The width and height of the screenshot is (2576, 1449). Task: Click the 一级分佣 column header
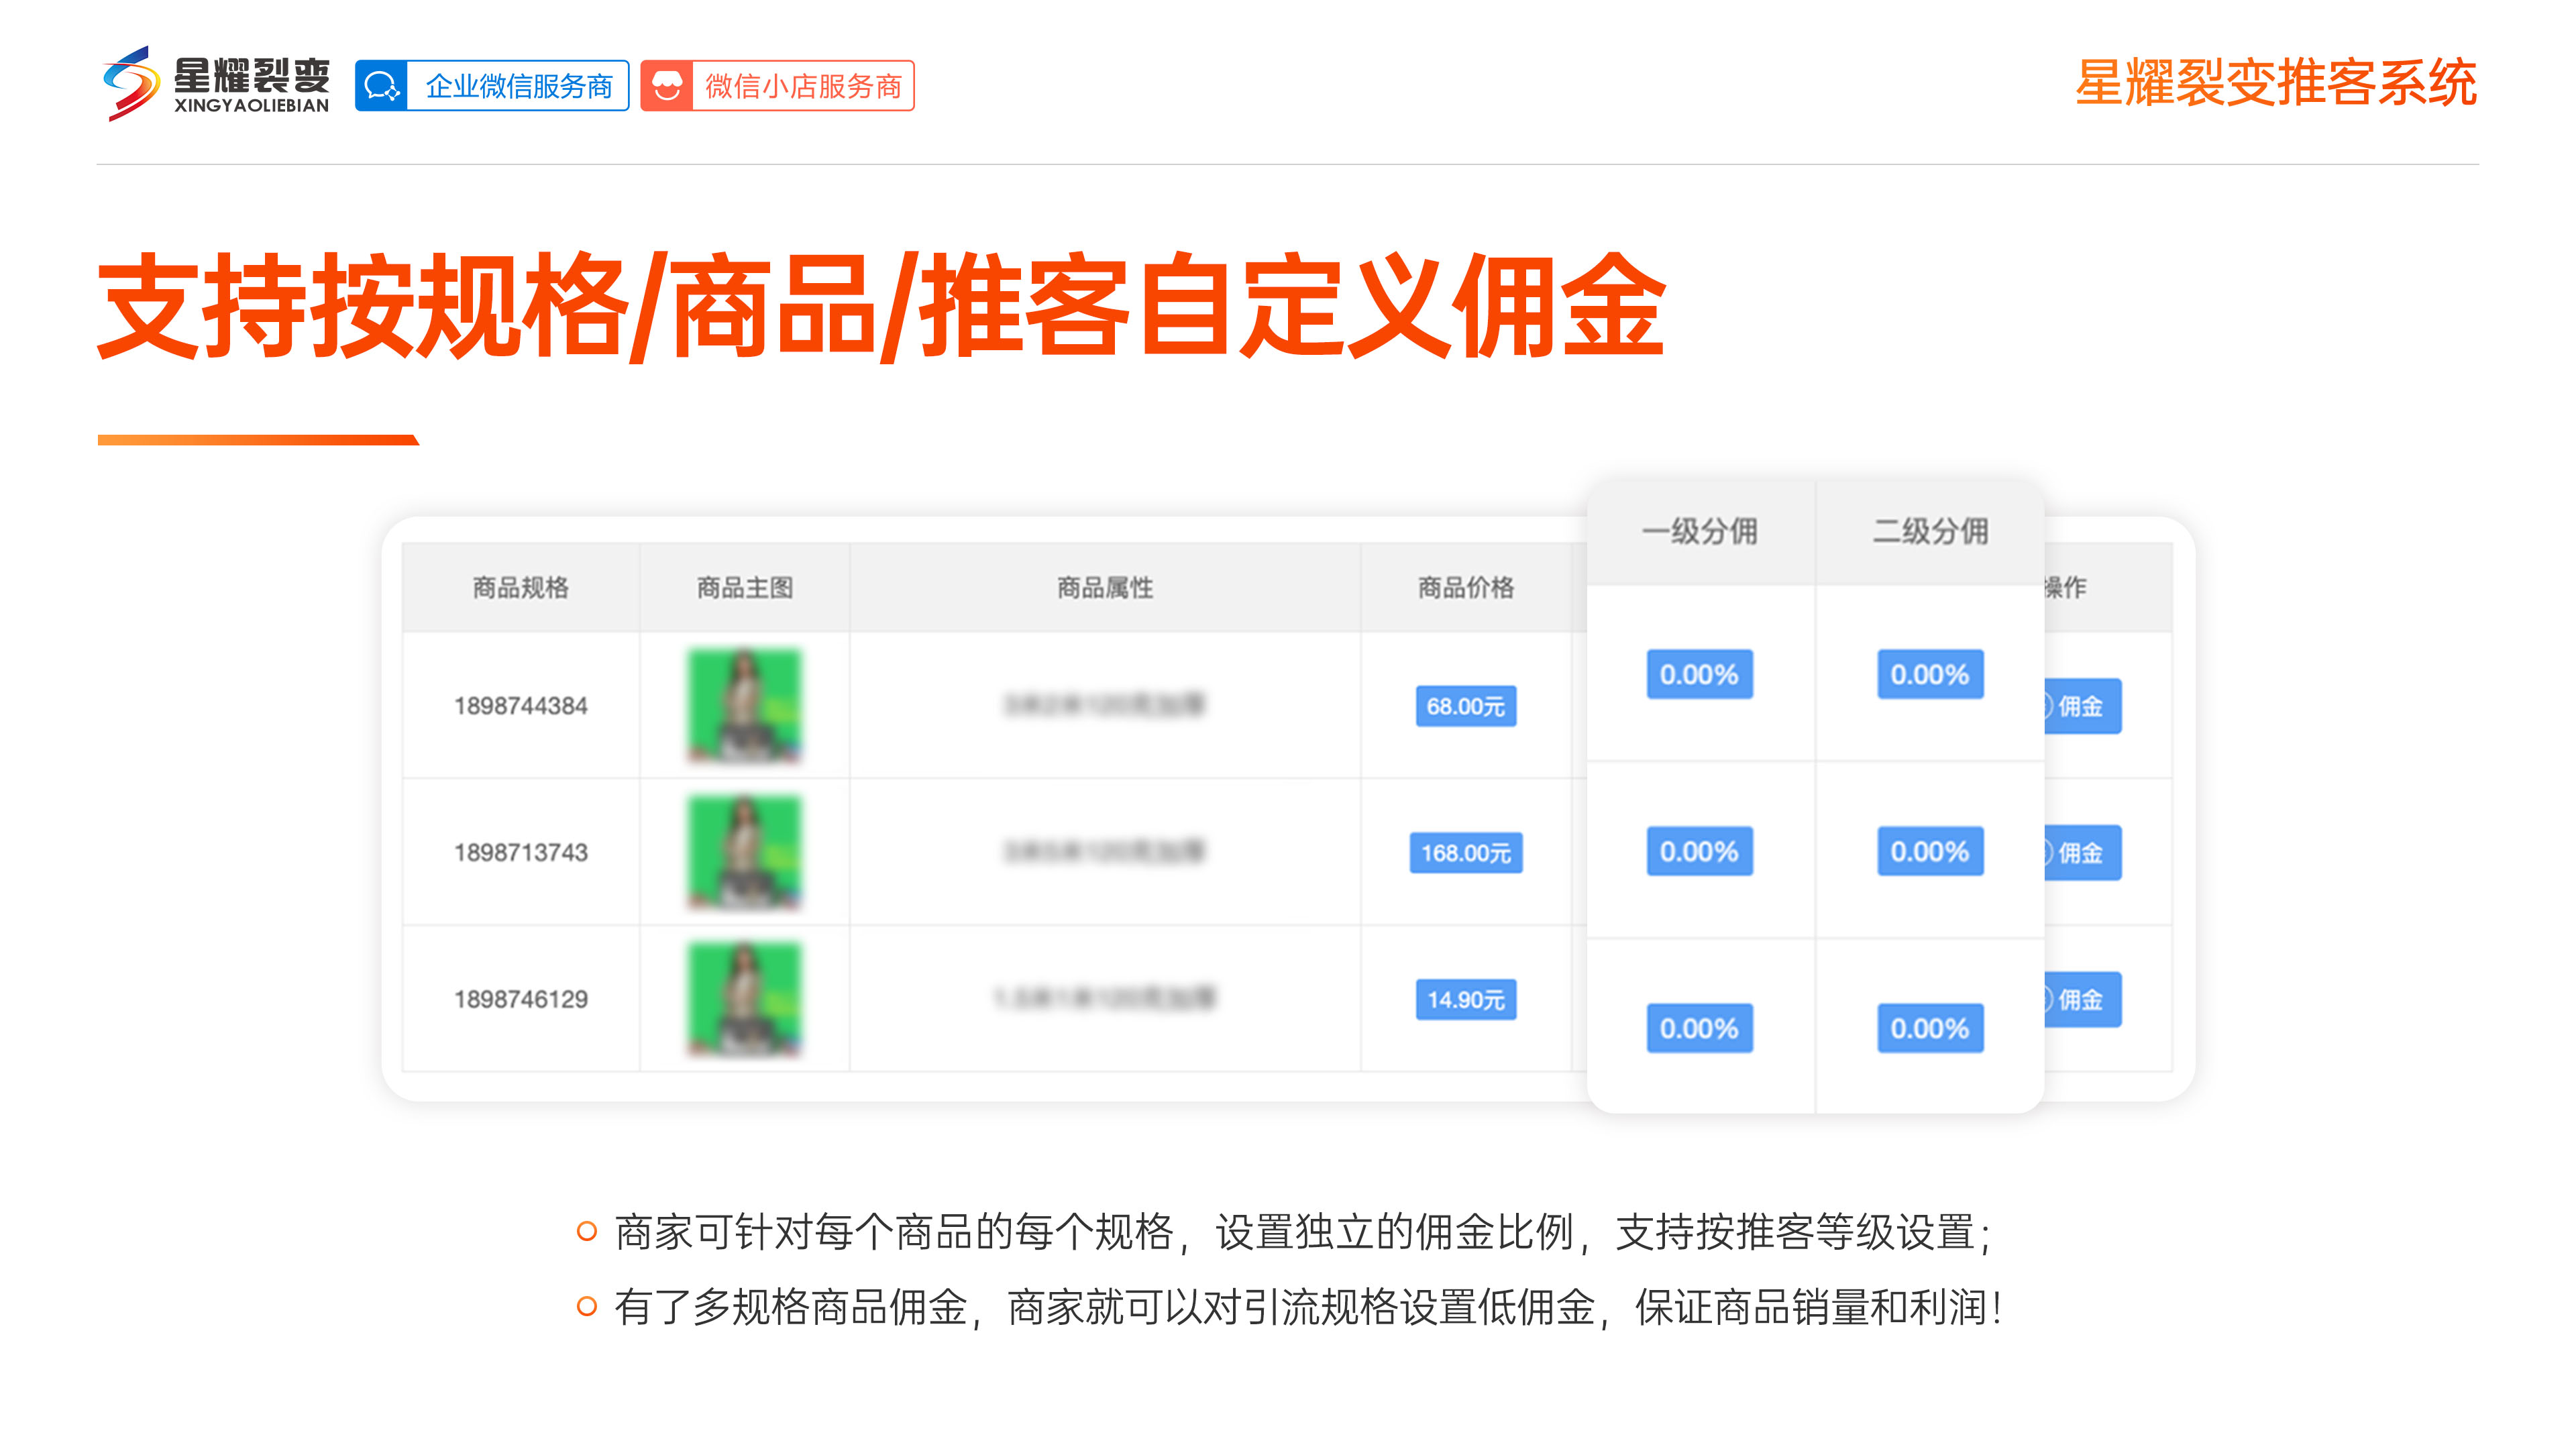click(x=1699, y=531)
